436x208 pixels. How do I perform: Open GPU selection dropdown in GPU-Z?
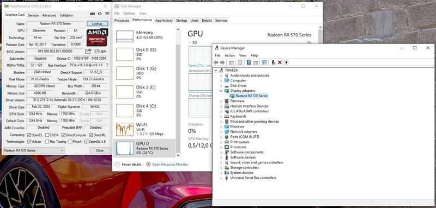coord(34,150)
